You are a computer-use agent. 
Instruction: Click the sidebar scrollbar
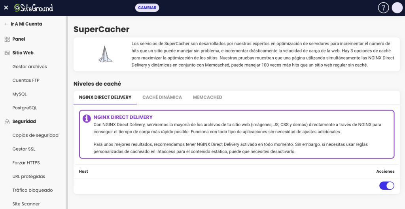(66, 112)
